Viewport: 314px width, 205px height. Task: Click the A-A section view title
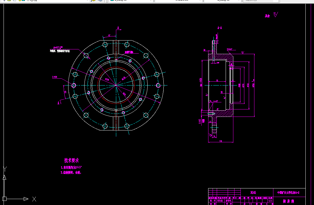[220, 28]
